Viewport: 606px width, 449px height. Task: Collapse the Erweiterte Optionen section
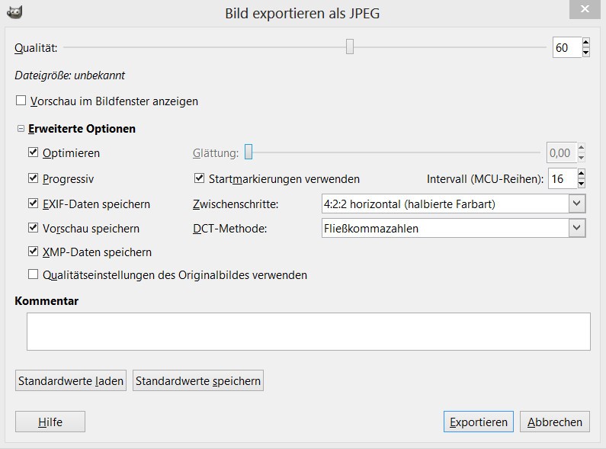coord(21,129)
